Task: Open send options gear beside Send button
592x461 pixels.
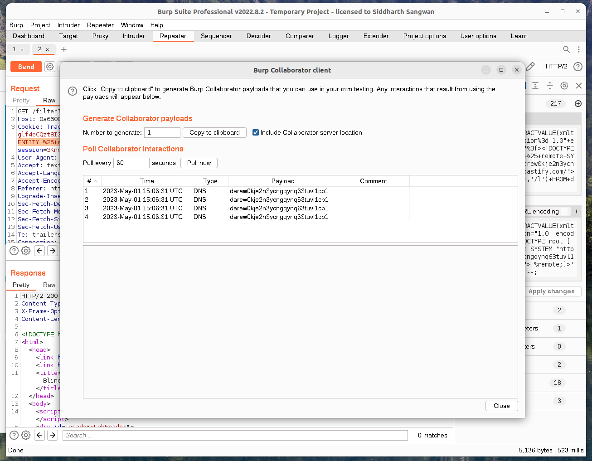Action: [50, 67]
